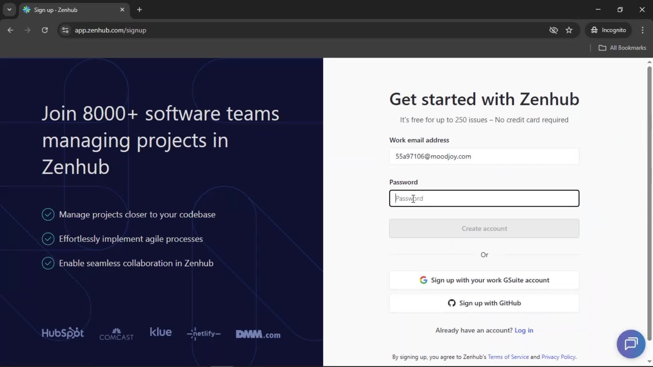Click the Incognito profile icon
653x367 pixels.
pyautogui.click(x=594, y=30)
